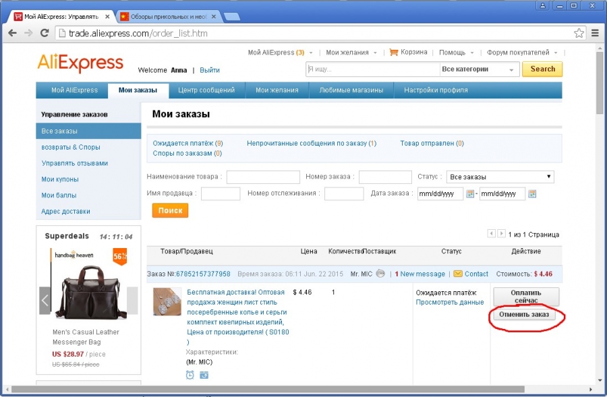Open Товар отправлен (0) link

click(432, 143)
